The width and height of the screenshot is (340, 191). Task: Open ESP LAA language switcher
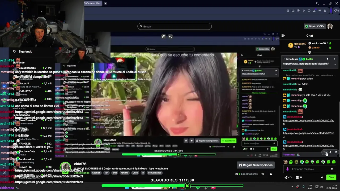point(311,187)
